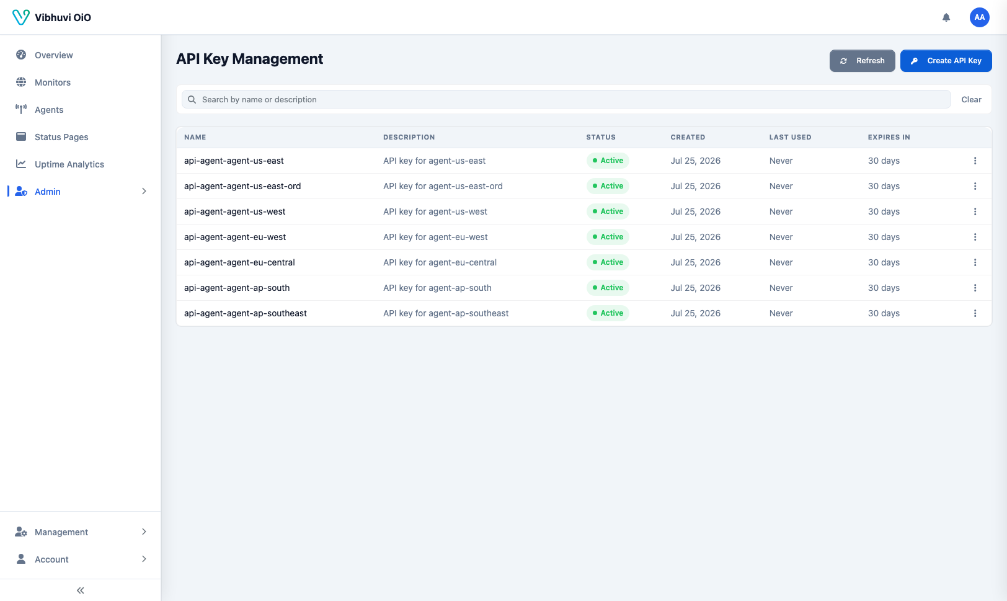
Task: Click 'API key for agent-ap-southeast' description
Action: (x=446, y=313)
